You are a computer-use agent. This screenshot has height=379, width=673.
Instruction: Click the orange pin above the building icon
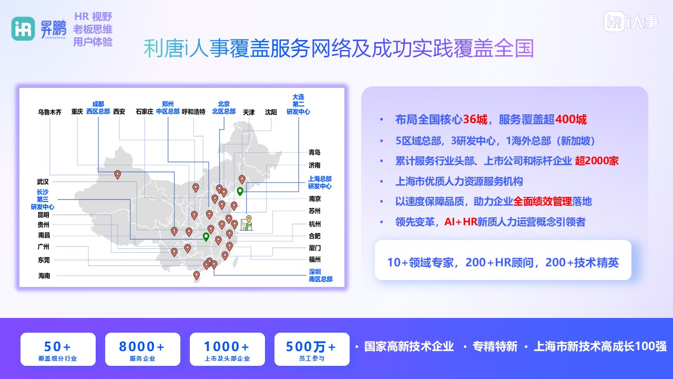pos(249,218)
